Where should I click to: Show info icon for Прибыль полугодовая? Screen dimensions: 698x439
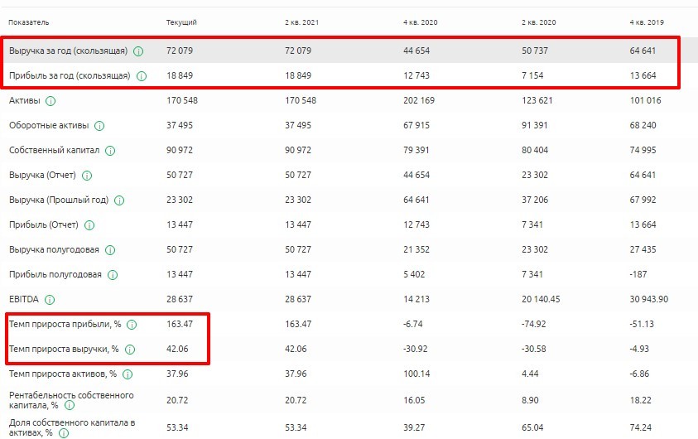coord(112,275)
